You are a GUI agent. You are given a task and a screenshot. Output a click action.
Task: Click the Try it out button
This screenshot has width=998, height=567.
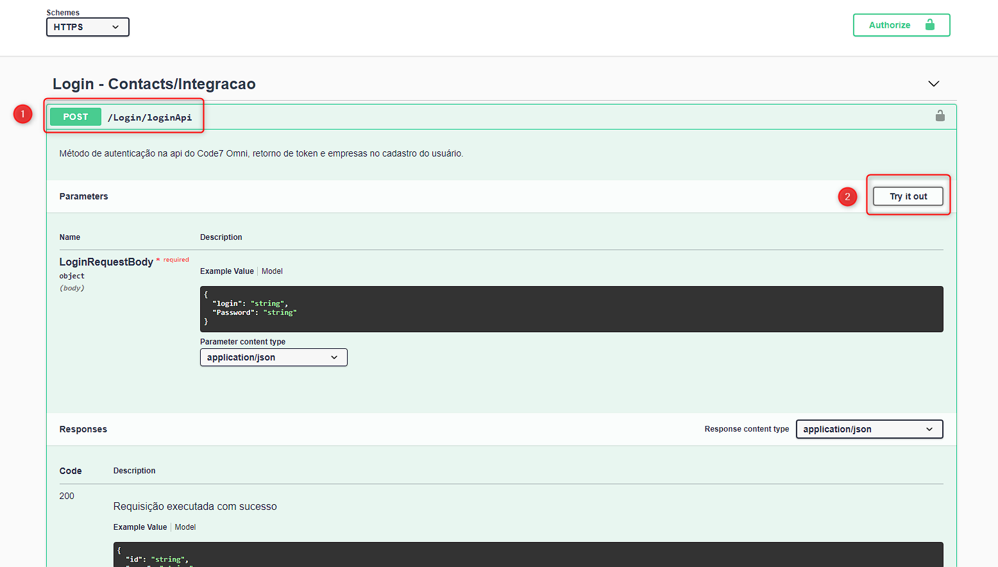coord(908,196)
